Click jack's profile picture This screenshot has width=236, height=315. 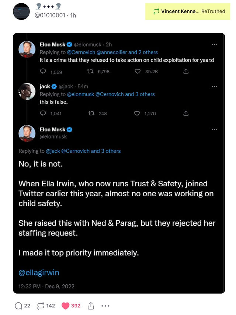(x=27, y=91)
